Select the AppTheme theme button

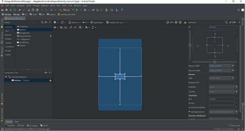(x=97, y=22)
